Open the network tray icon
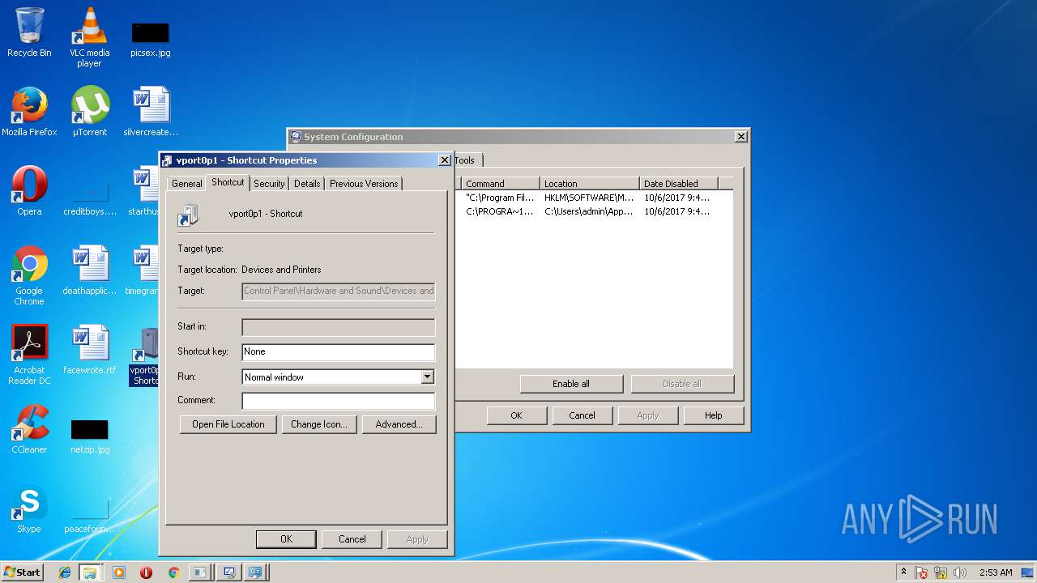1037x583 pixels. (x=942, y=572)
